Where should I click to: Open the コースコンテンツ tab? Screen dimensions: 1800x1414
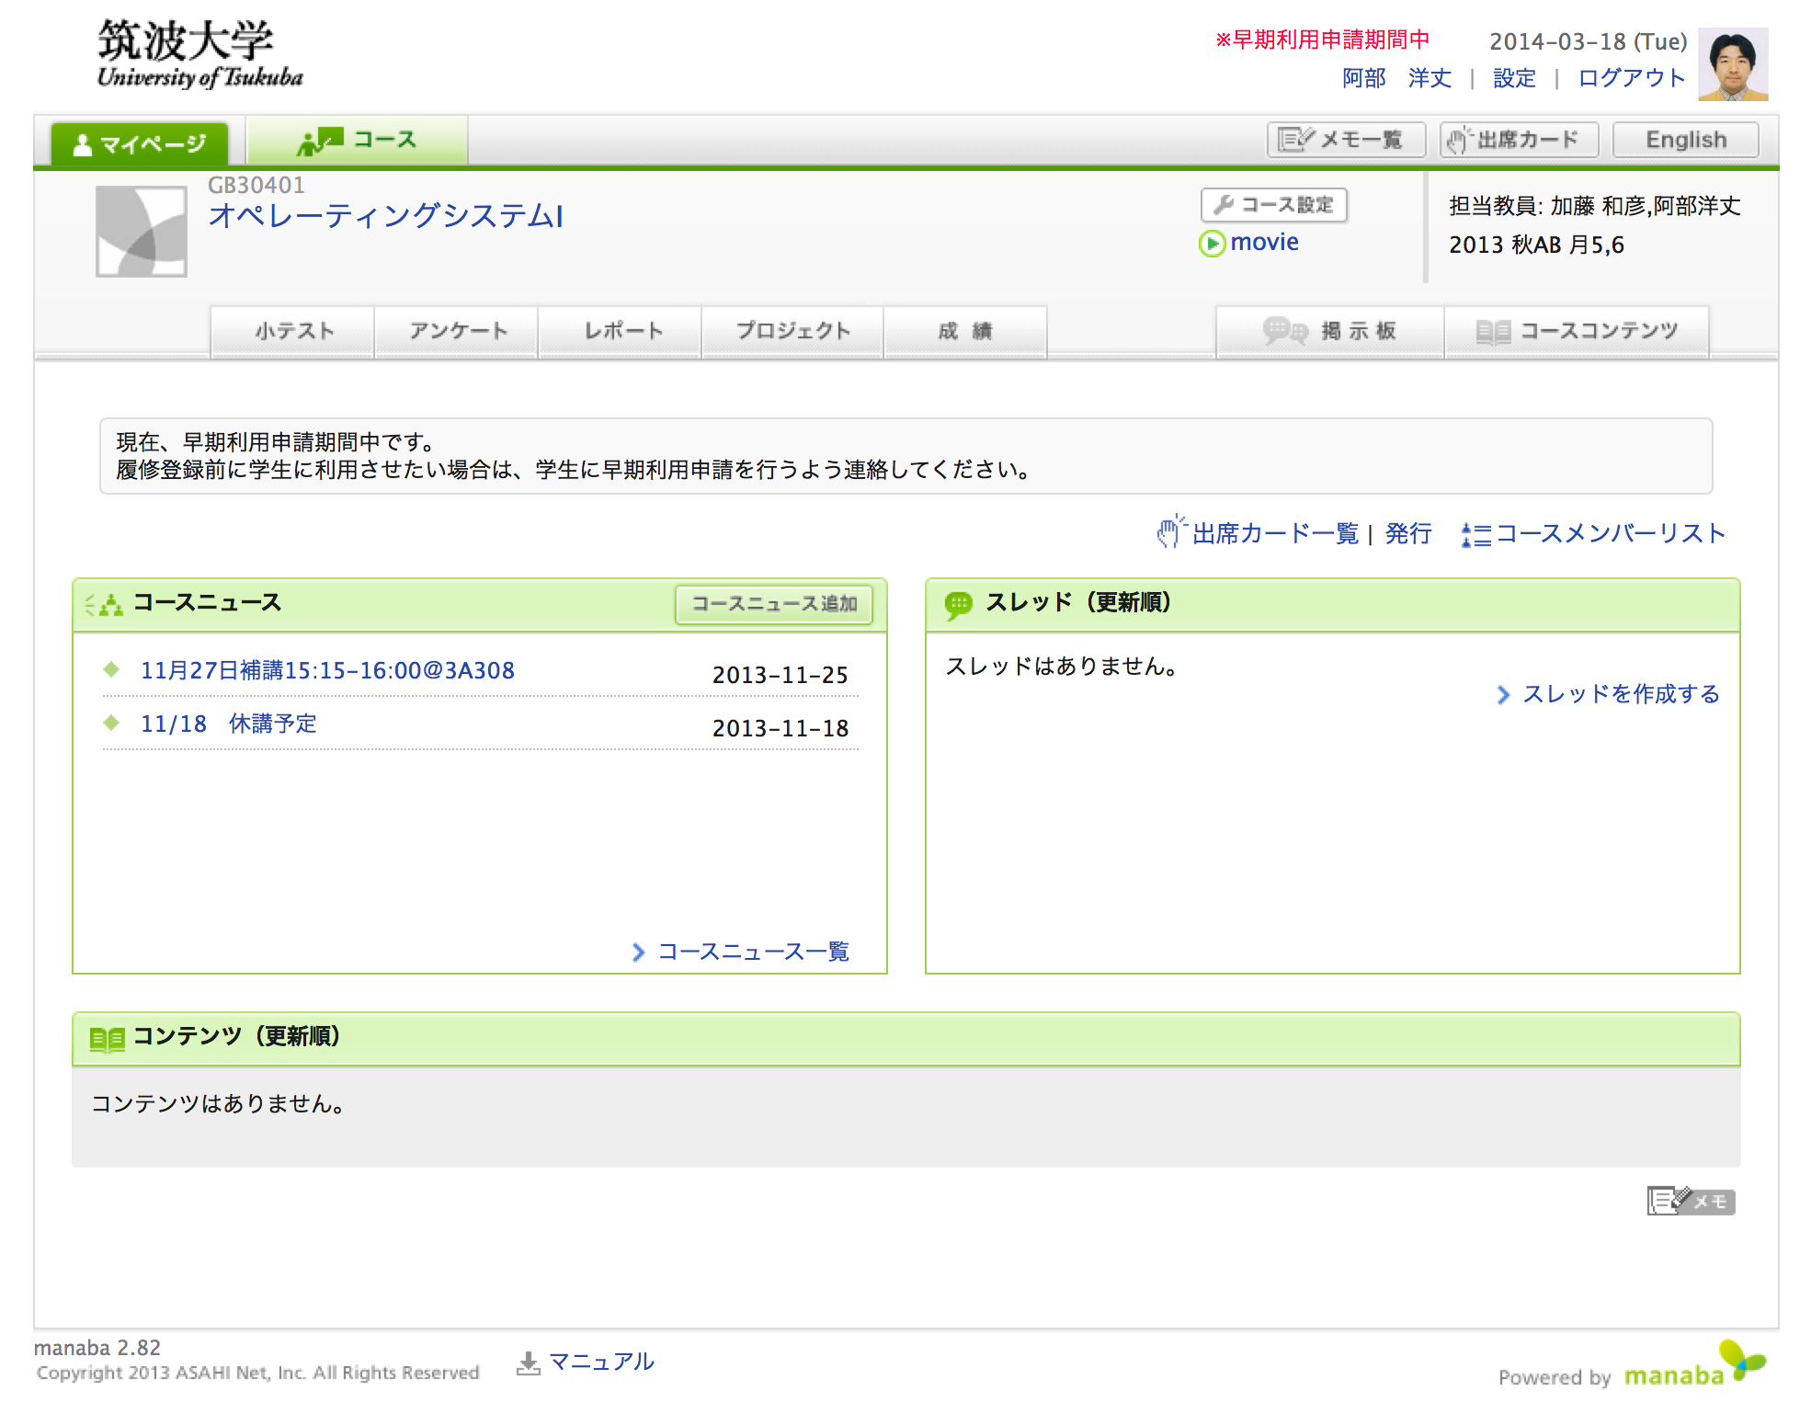click(1577, 331)
